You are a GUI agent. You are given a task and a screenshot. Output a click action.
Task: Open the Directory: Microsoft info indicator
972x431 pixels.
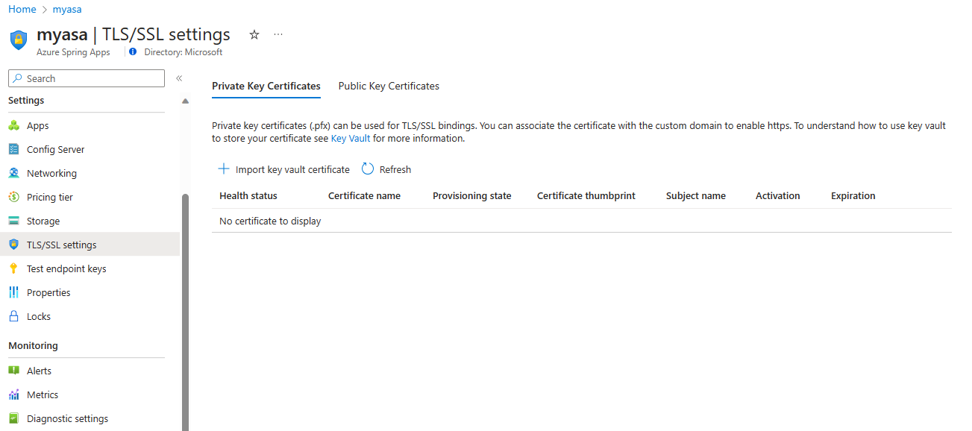133,51
